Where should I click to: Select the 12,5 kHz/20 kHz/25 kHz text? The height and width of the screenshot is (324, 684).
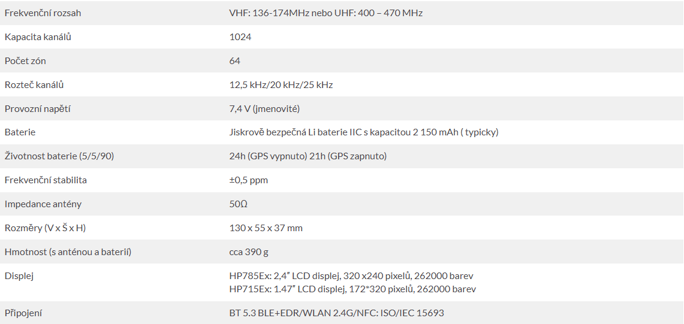pyautogui.click(x=281, y=85)
